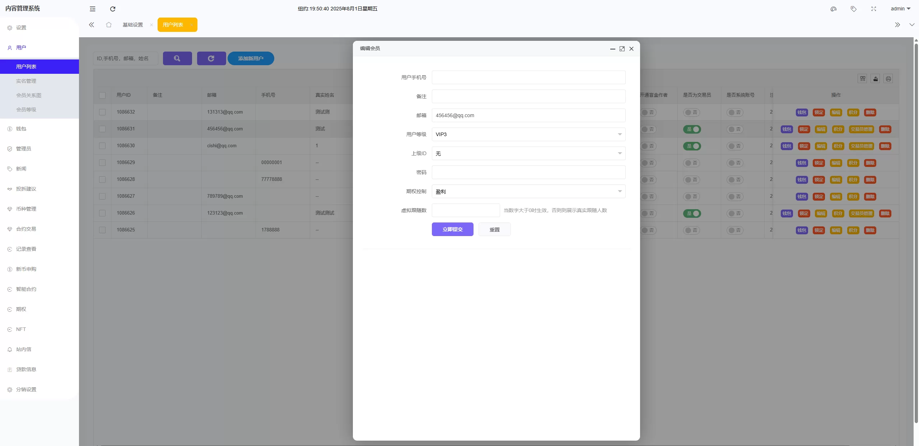This screenshot has height=446, width=919.
Task: Open the admin account dropdown
Action: coord(900,9)
